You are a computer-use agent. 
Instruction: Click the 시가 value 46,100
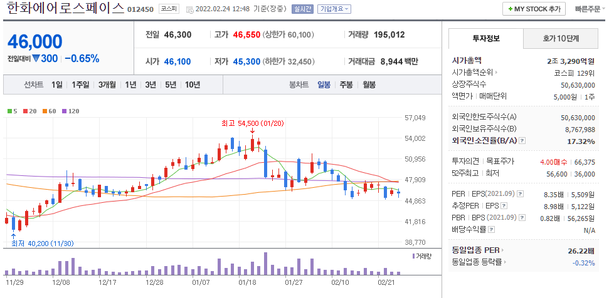coord(177,61)
